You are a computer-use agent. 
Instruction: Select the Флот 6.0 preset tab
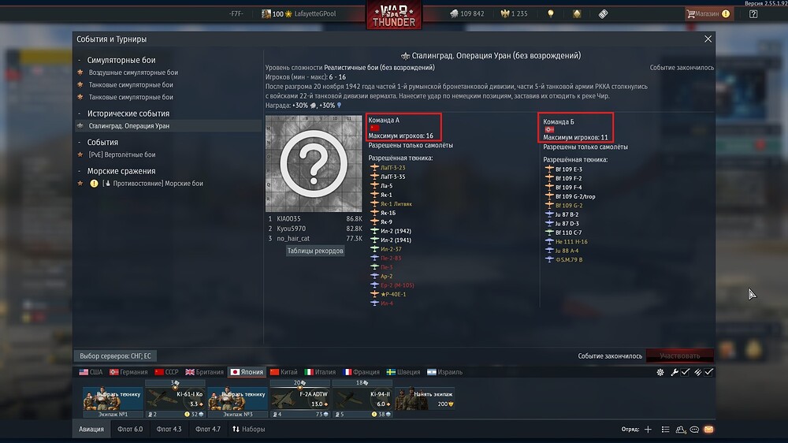point(130,429)
